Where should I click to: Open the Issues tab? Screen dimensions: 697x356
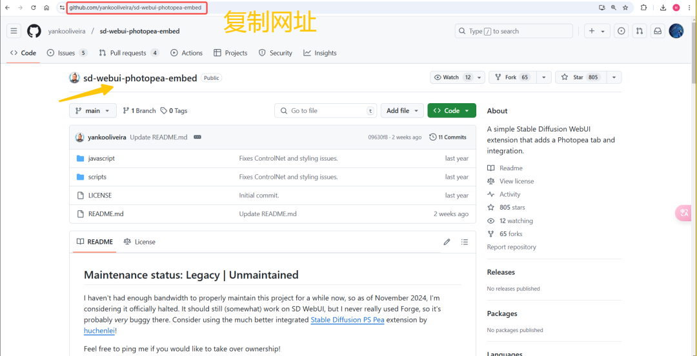coord(66,53)
